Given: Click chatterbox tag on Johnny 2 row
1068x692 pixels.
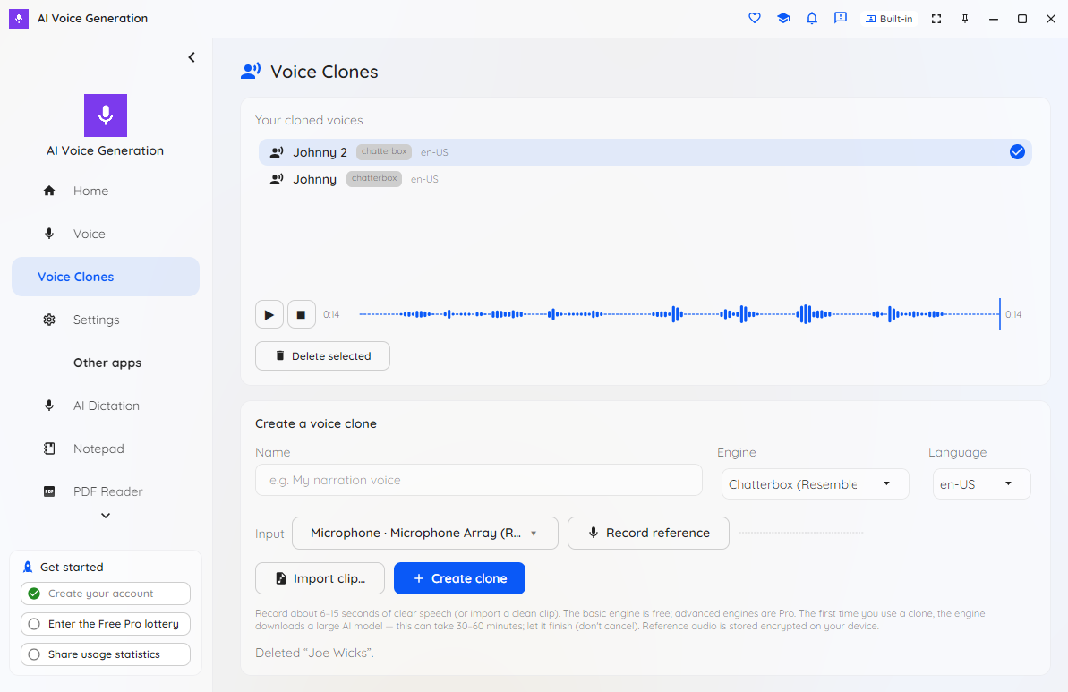Looking at the screenshot, I should [384, 152].
